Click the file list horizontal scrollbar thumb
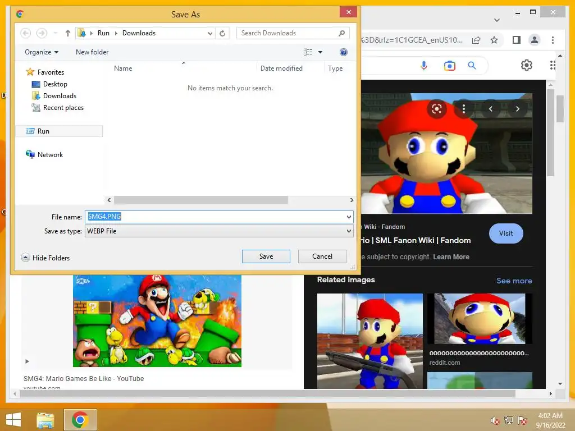Viewport: 575px width, 431px height. pyautogui.click(x=201, y=200)
